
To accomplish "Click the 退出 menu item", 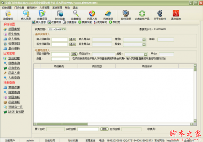I will [x=75, y=8].
